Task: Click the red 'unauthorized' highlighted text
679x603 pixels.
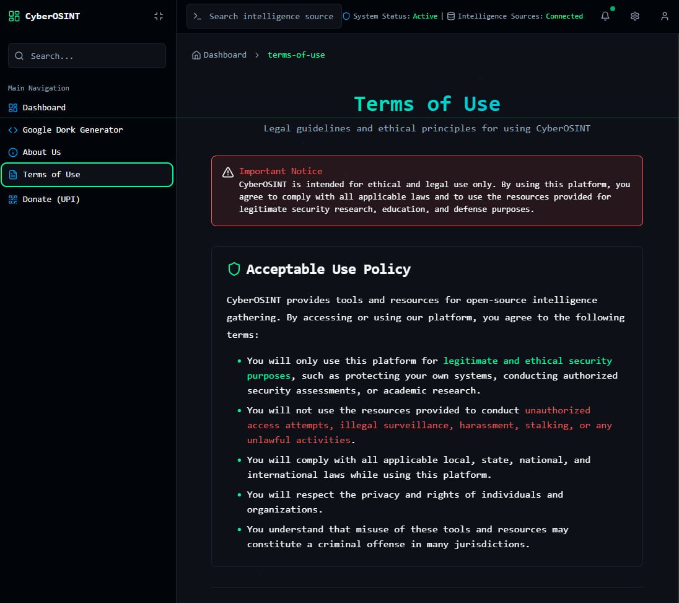Action: click(x=558, y=410)
